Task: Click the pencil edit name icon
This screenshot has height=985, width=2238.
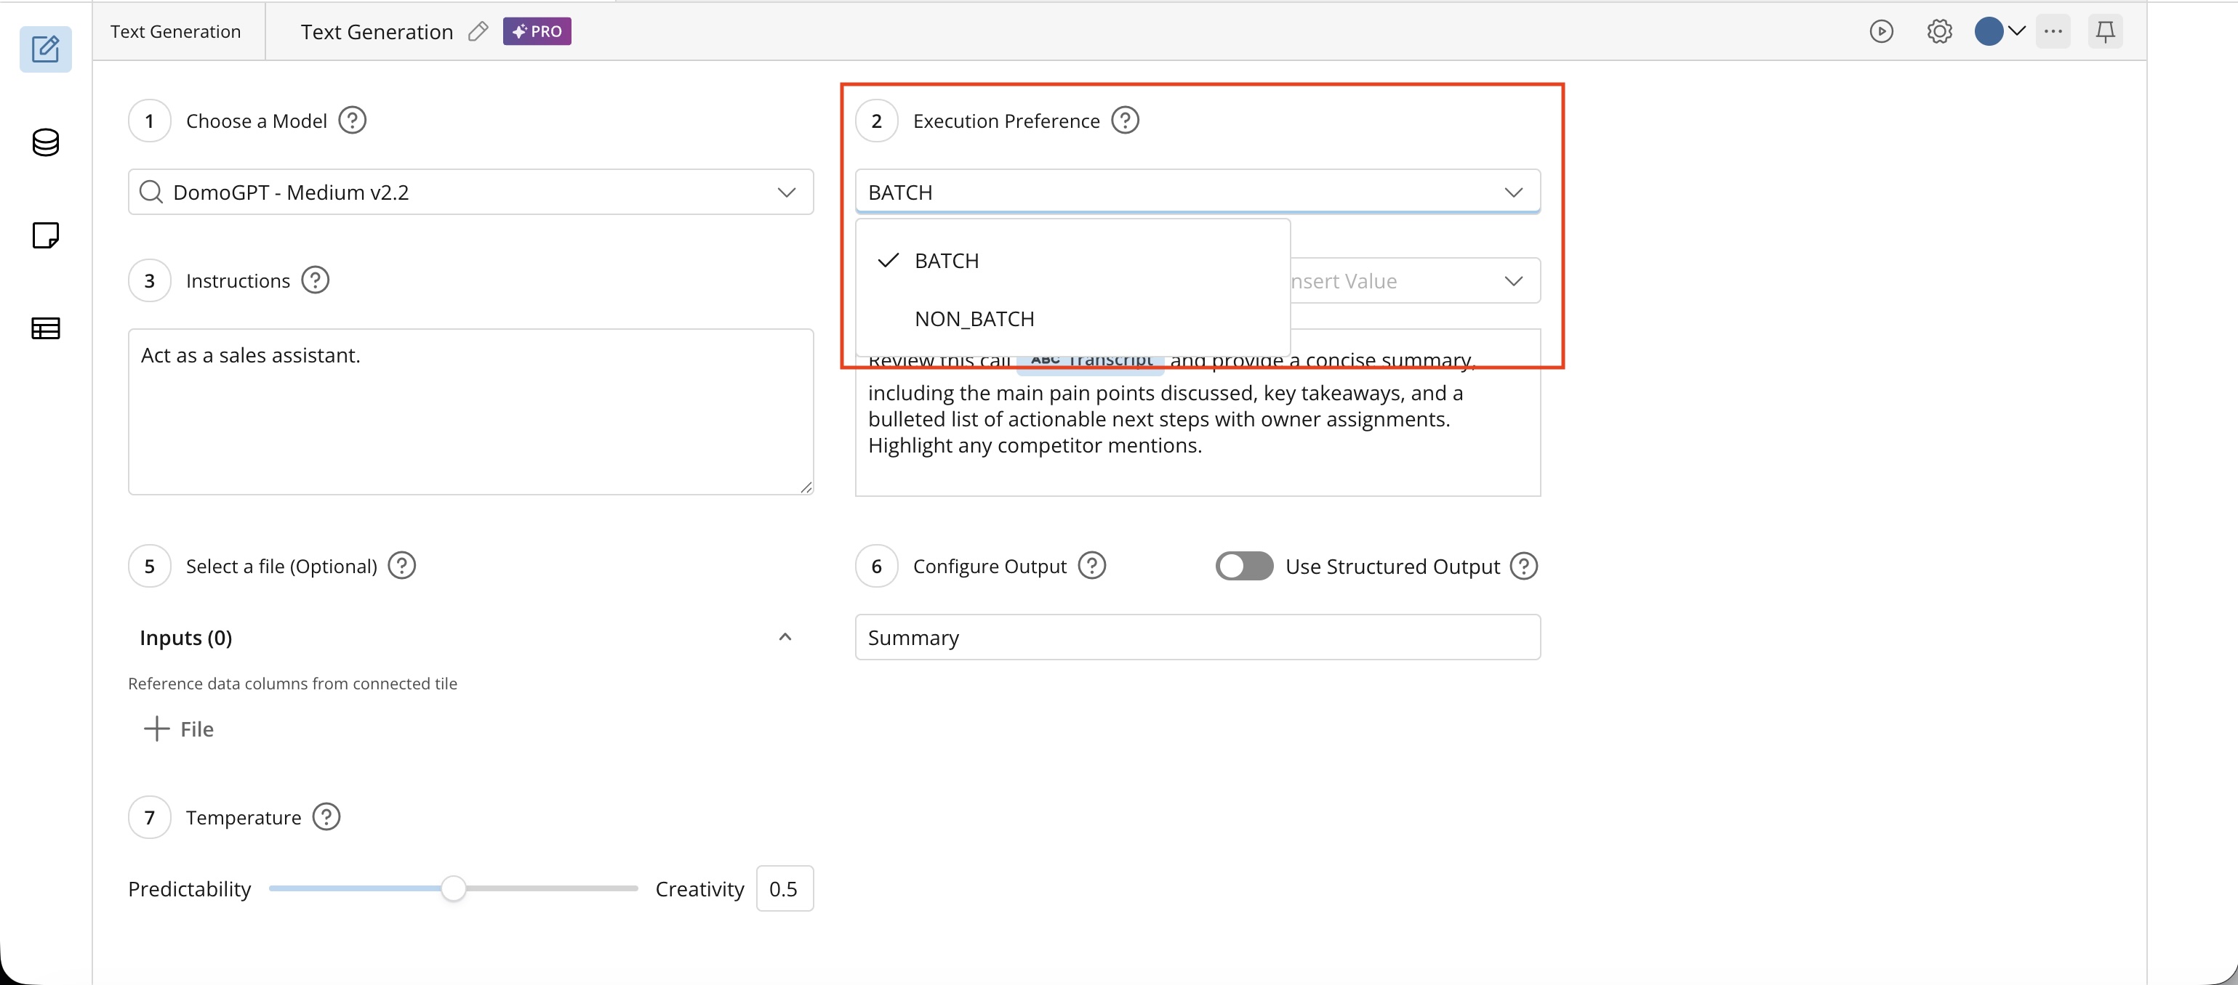Action: pyautogui.click(x=478, y=32)
